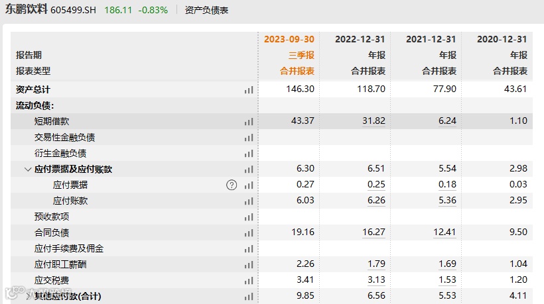The height and width of the screenshot is (304, 544).
Task: Select the 预收款项 row label
Action: 52,217
